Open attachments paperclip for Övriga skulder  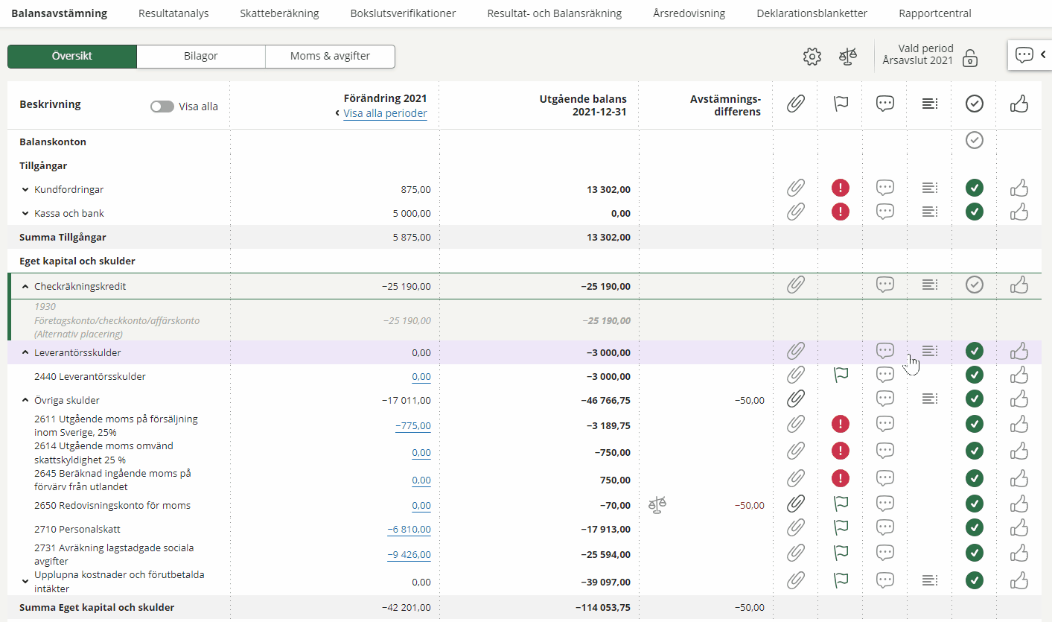click(796, 399)
